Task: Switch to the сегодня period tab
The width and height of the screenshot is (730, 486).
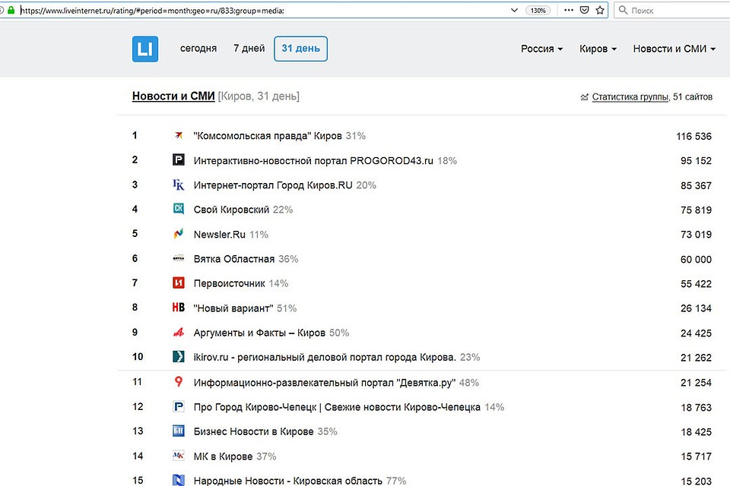Action: coord(198,49)
